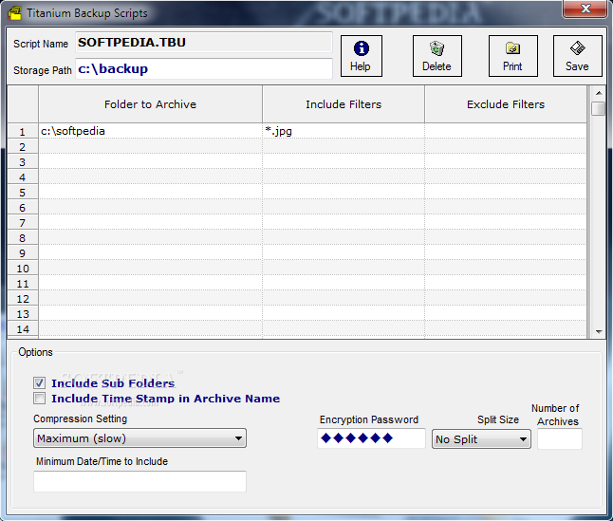Edit the Storage Path field c:\backup
This screenshot has width=613, height=521.
(x=204, y=68)
